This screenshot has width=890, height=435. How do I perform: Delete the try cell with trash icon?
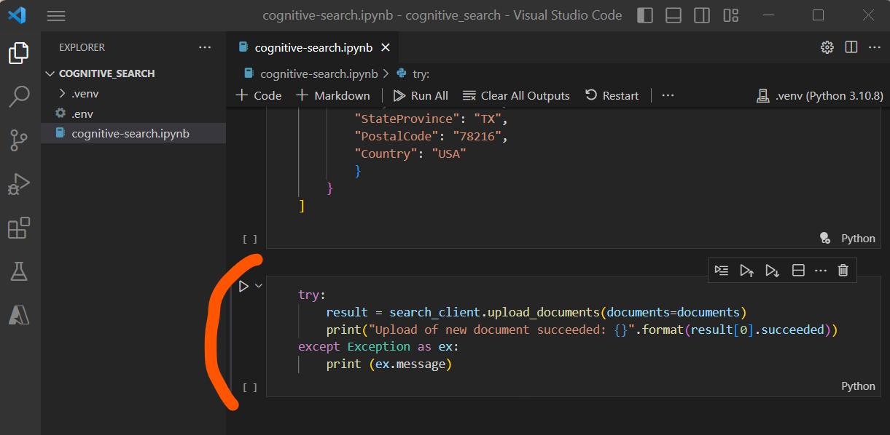[843, 270]
